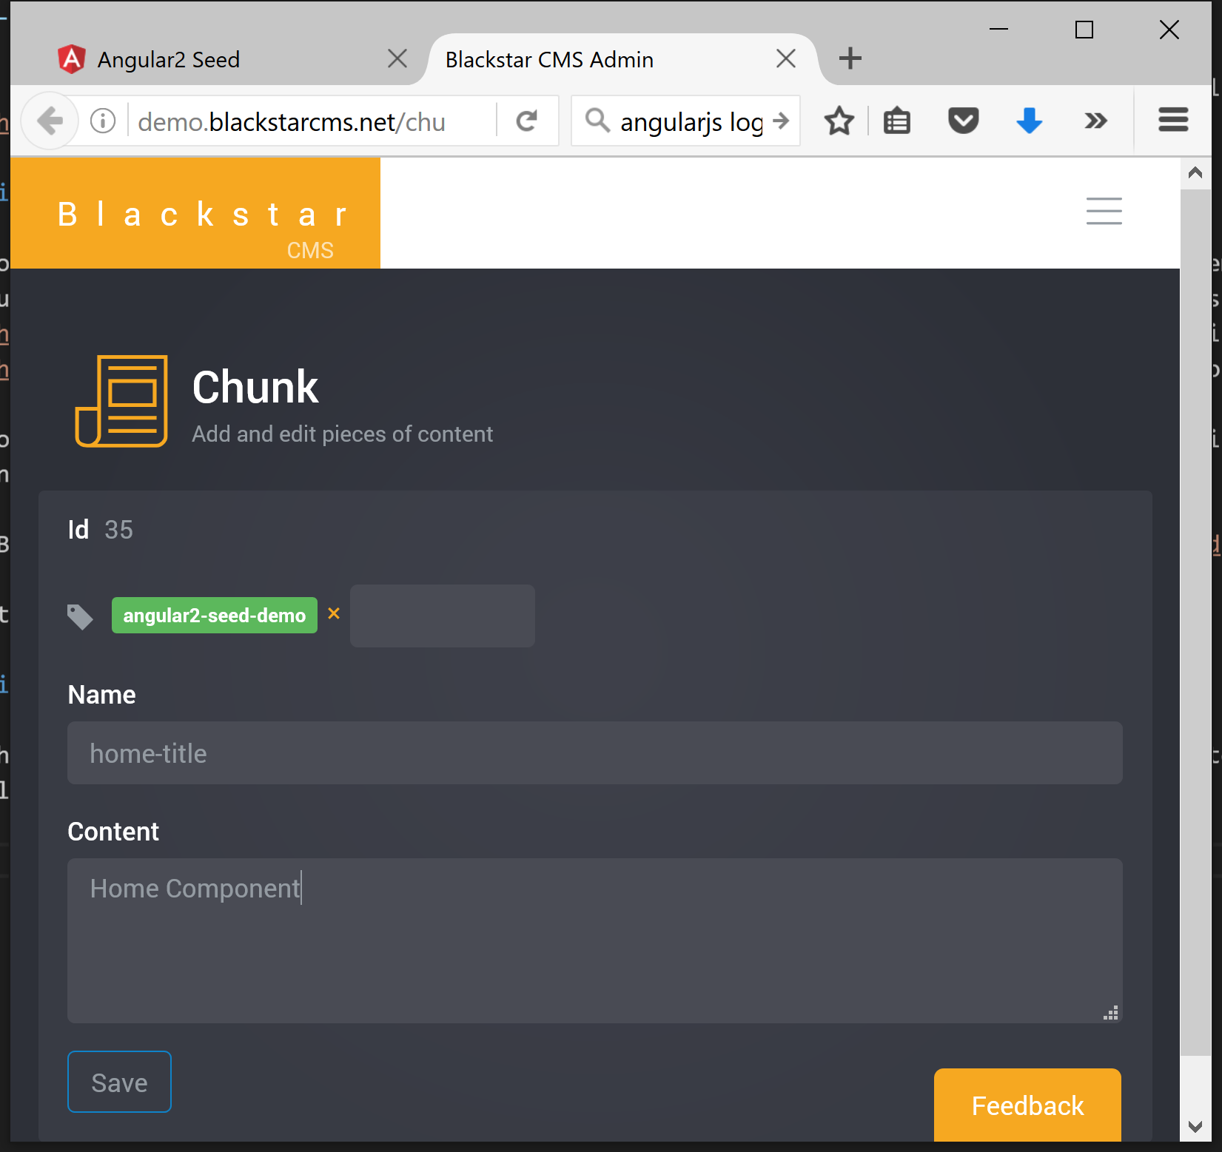Image resolution: width=1222 pixels, height=1152 pixels.
Task: Save page to Pocket icon
Action: pos(963,121)
